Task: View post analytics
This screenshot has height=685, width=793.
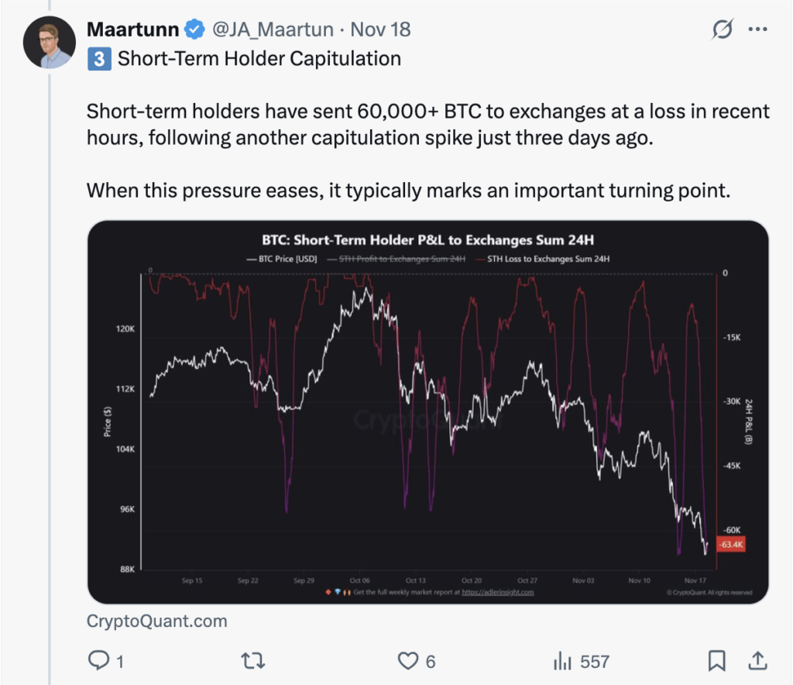Action: click(x=562, y=660)
